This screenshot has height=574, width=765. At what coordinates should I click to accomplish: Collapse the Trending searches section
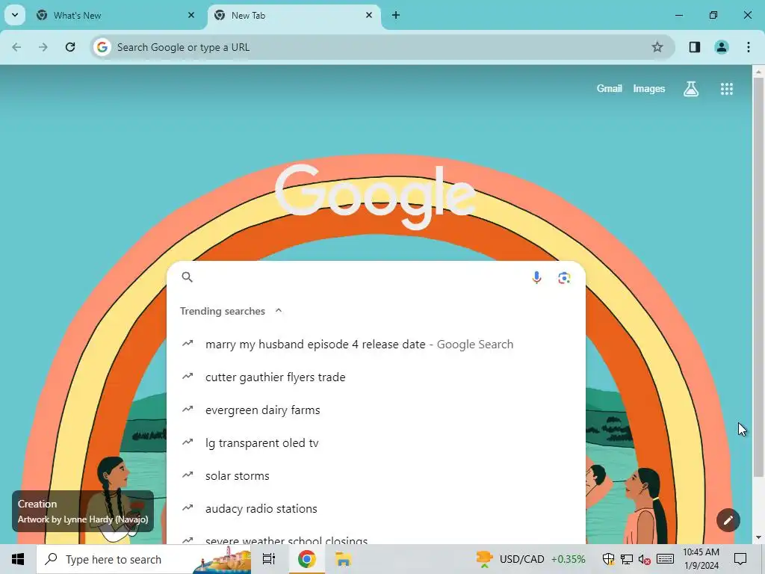(x=279, y=311)
